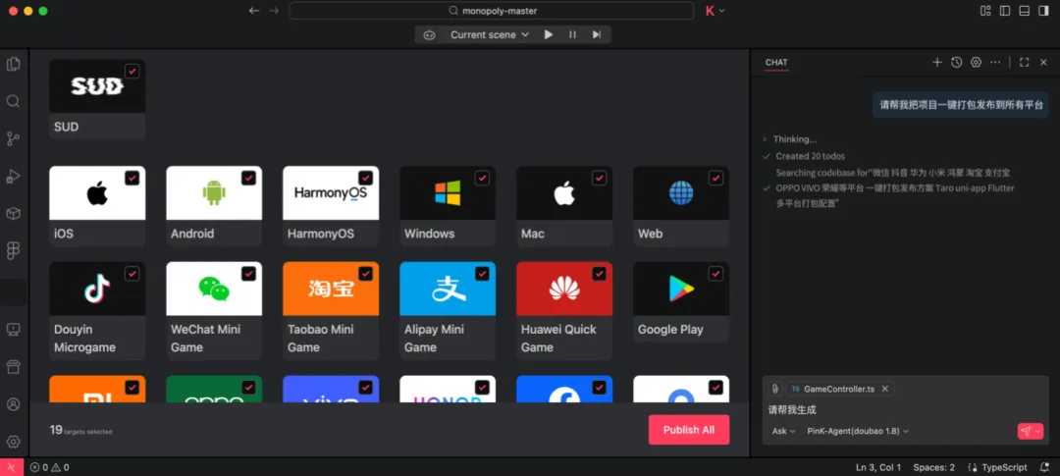Click the forward navigation arrow

point(274,11)
